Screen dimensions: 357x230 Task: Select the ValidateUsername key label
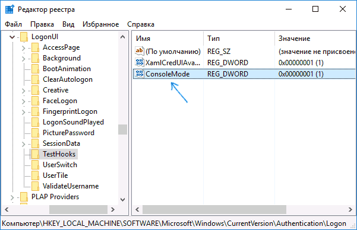pyautogui.click(x=71, y=186)
